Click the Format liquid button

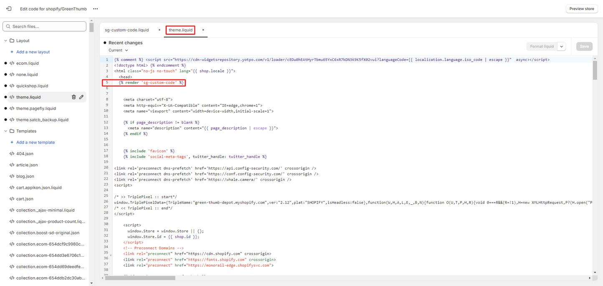tap(542, 47)
